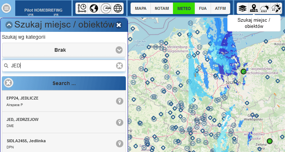Switch to the NOTAM tab
The height and width of the screenshot is (152, 285).
[x=162, y=8]
